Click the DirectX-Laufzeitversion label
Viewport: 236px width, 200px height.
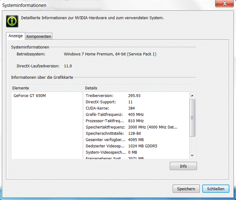(x=38, y=66)
